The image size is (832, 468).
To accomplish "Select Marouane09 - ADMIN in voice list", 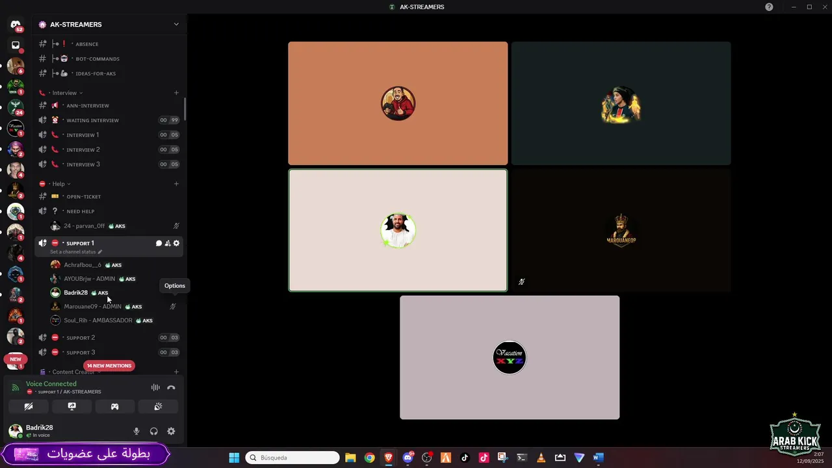I will 114,306.
